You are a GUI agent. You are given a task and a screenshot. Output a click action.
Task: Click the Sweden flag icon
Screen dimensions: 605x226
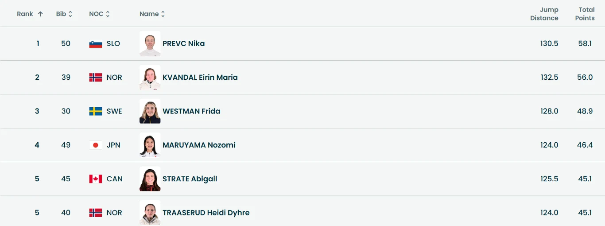point(96,111)
